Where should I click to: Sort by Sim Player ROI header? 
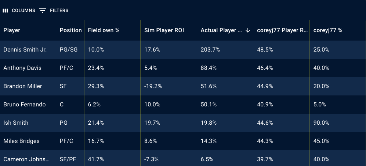(x=164, y=30)
